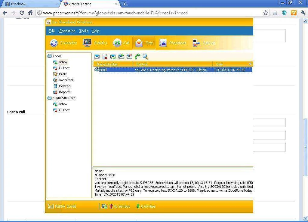Click the Post a Poll heading
The image size is (308, 222).
pyautogui.click(x=16, y=112)
